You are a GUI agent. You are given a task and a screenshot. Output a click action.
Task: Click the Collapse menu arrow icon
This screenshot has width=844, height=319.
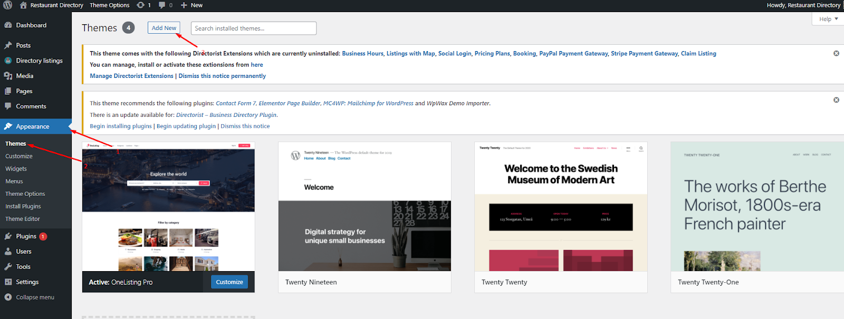(8, 297)
